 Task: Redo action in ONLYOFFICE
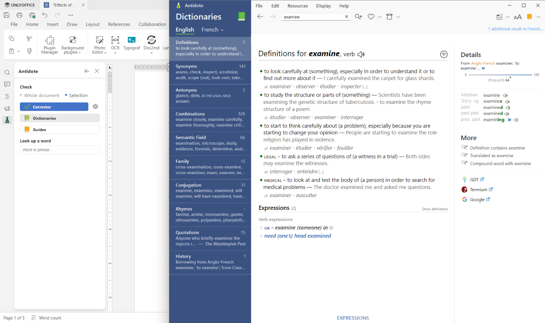click(x=58, y=15)
